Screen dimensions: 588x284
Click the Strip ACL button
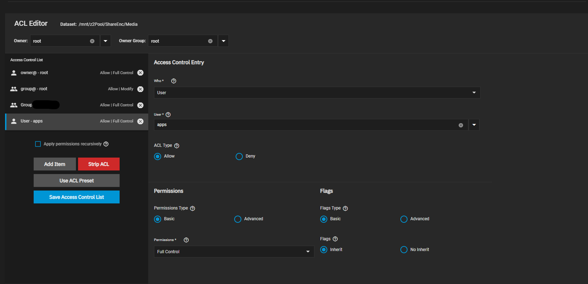click(99, 164)
